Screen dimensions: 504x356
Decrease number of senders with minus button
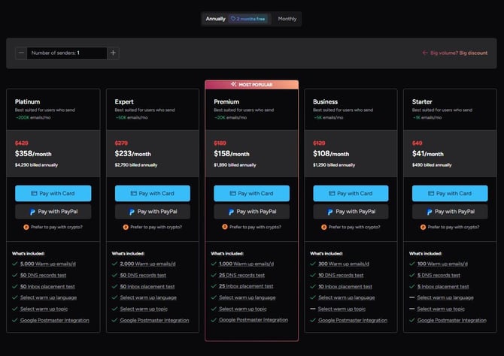coord(21,53)
